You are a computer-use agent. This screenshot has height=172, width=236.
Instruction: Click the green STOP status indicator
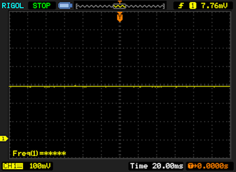pyautogui.click(x=42, y=6)
